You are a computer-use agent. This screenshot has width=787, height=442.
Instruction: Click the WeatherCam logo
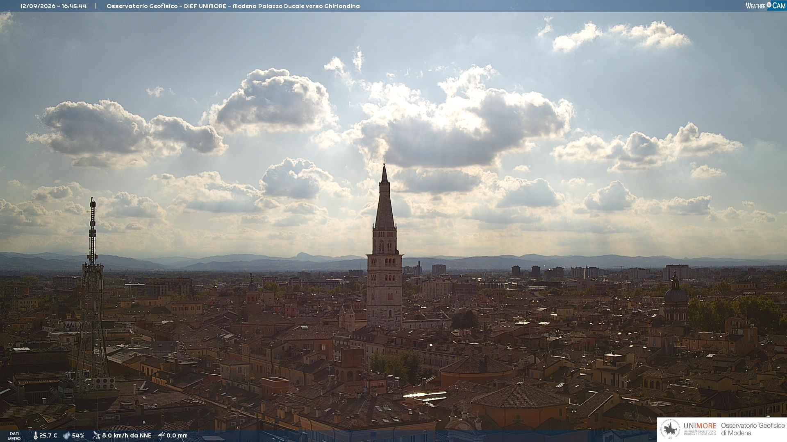(x=766, y=5)
